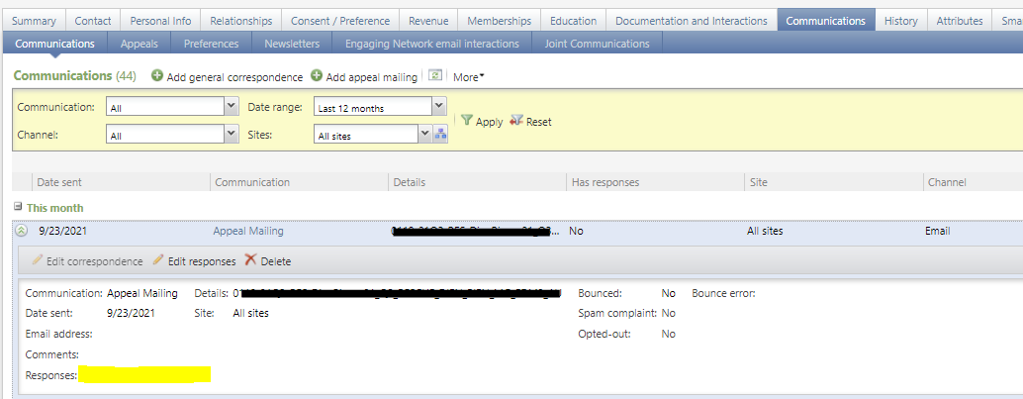Sort by the Communication column header
1023x399 pixels.
[x=300, y=182]
